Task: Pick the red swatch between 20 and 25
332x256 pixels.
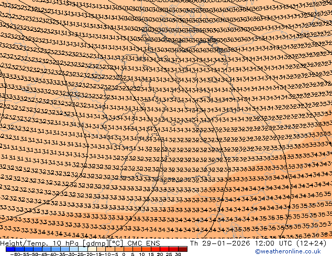Action: [164, 249]
